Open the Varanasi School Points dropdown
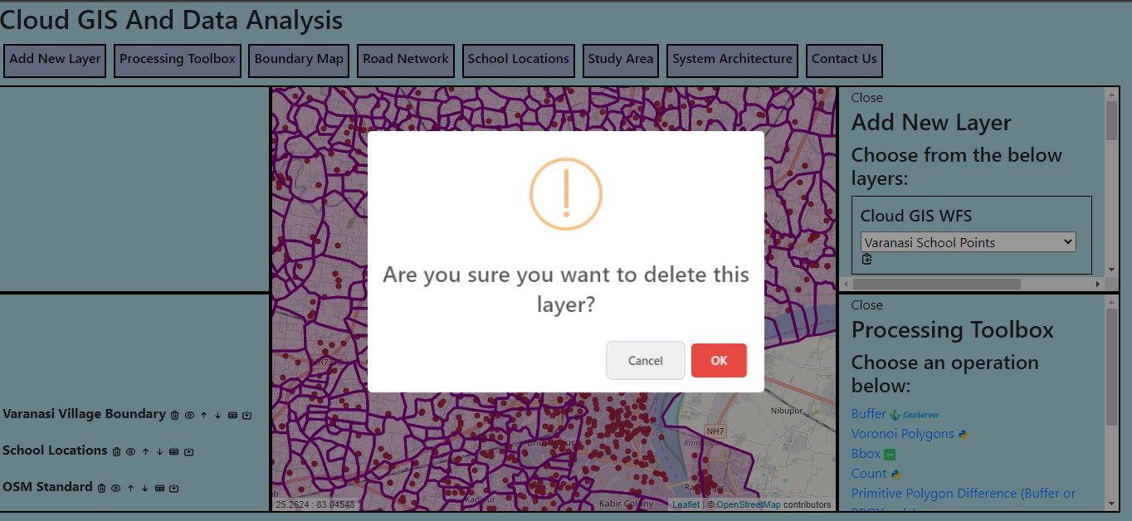Screen dimensions: 1132x521 coord(968,242)
